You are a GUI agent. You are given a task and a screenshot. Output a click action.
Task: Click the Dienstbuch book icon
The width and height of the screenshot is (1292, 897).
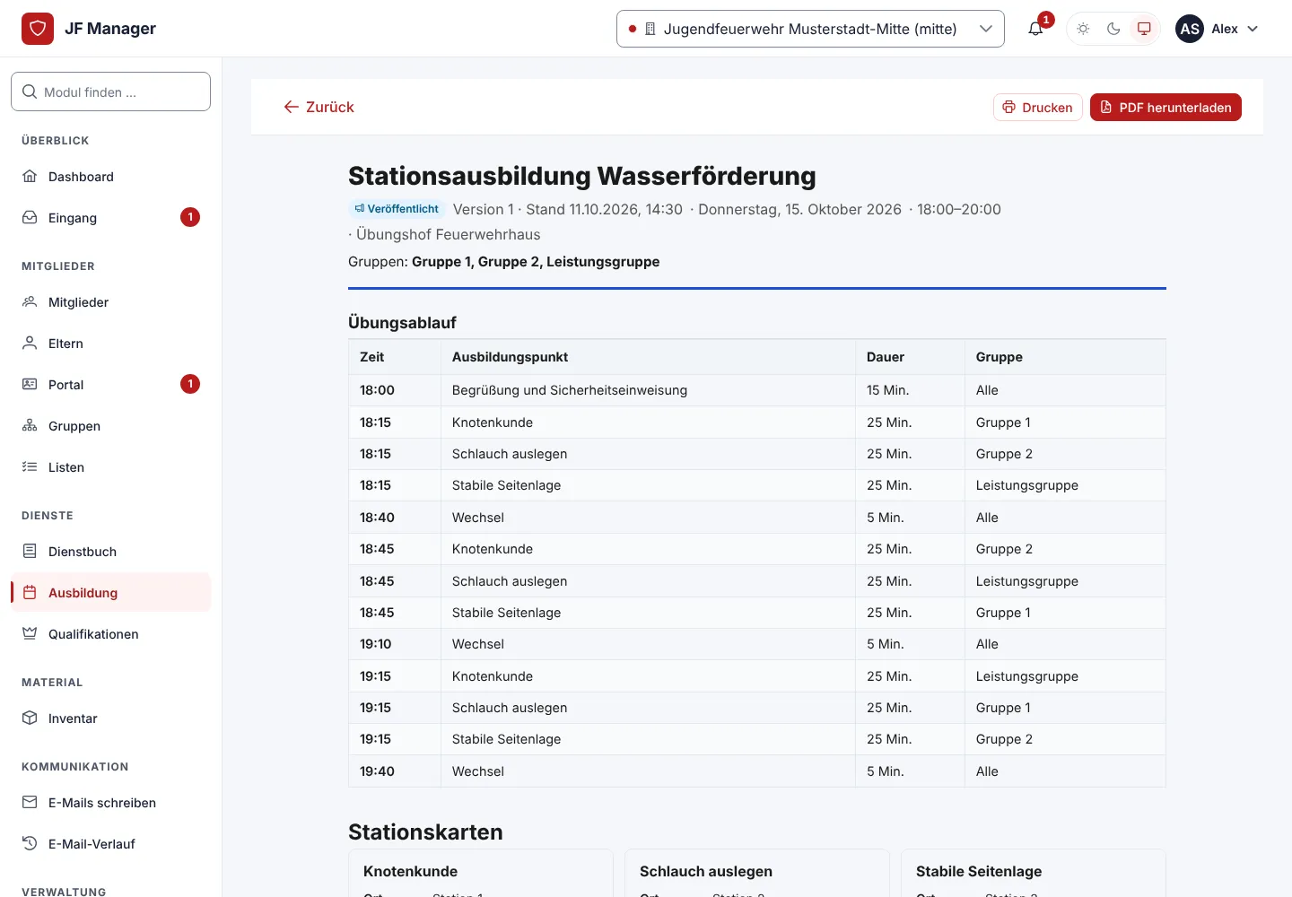(x=30, y=552)
